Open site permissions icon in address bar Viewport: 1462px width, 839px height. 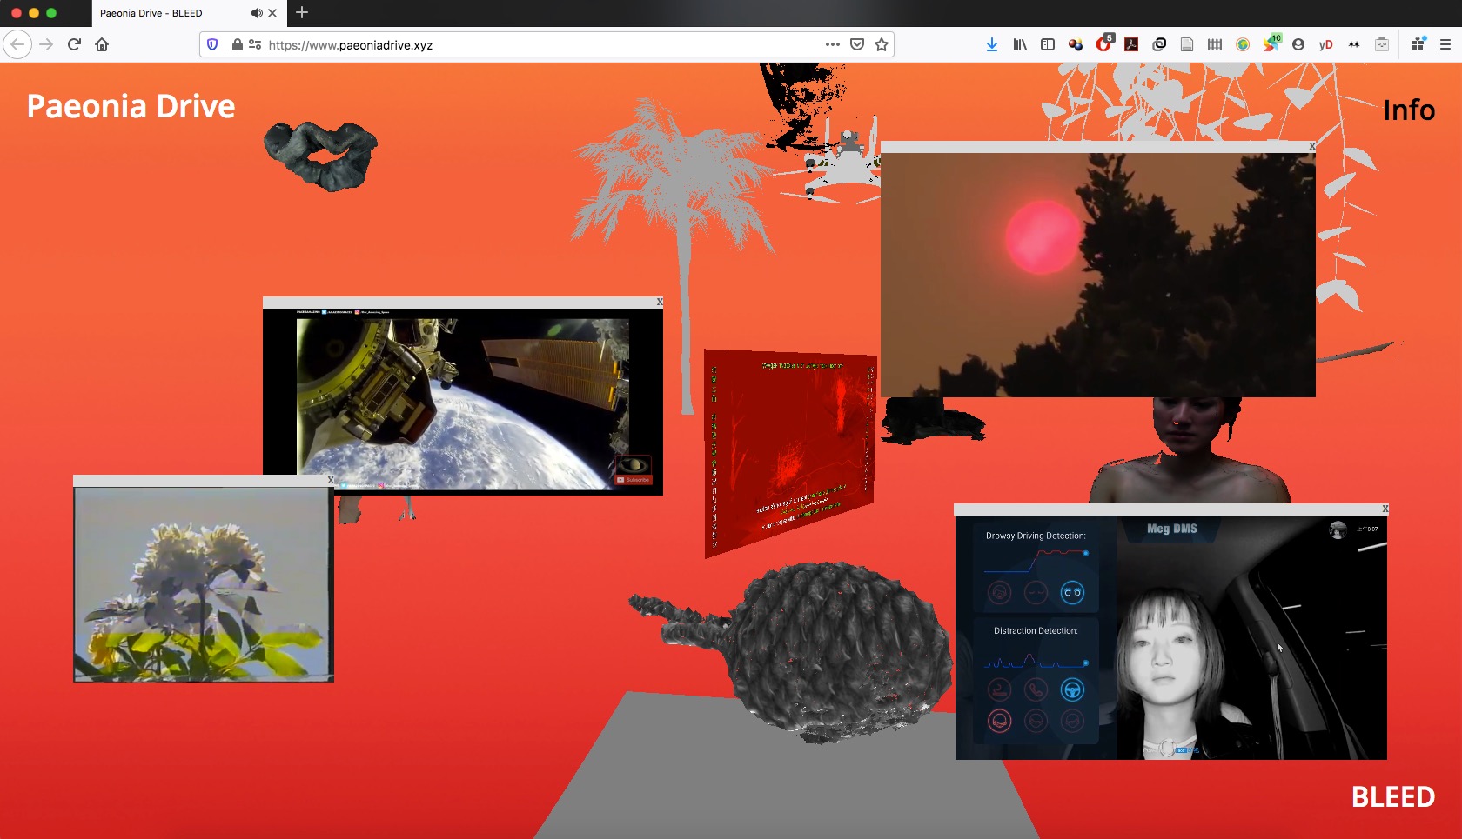(x=255, y=44)
